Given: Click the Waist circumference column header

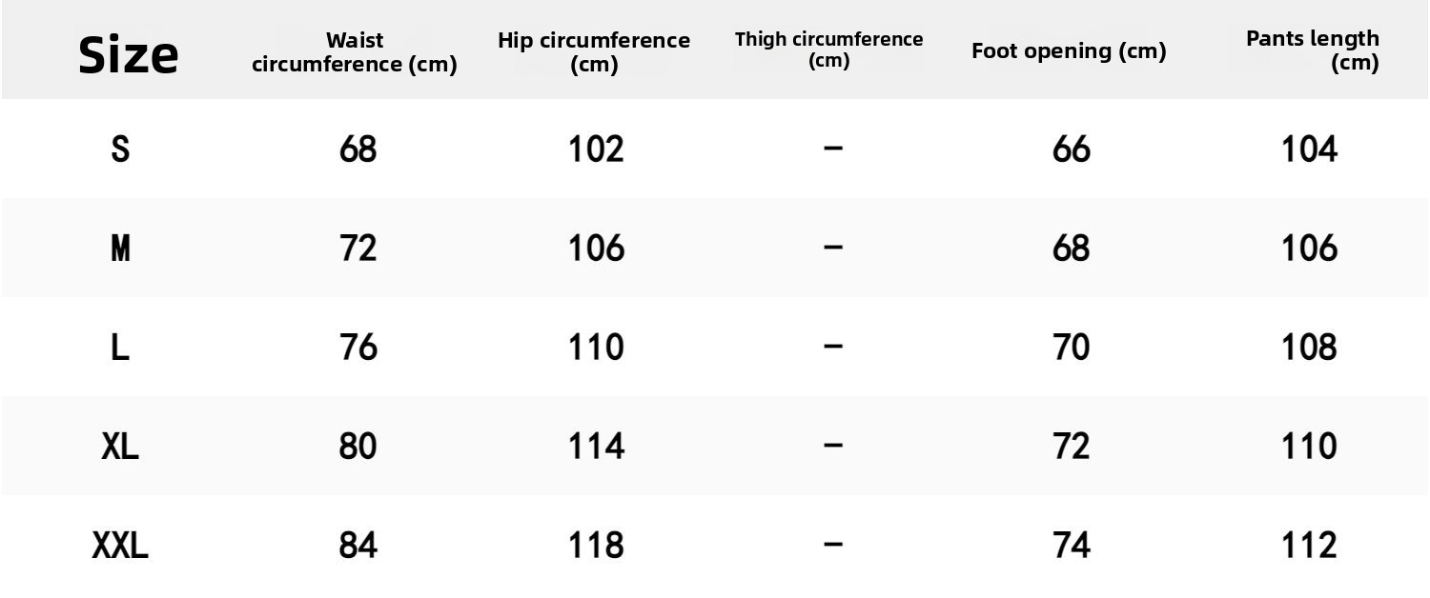Looking at the screenshot, I should point(355,52).
